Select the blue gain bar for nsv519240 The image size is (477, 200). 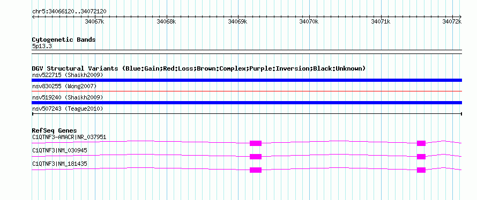247,103
